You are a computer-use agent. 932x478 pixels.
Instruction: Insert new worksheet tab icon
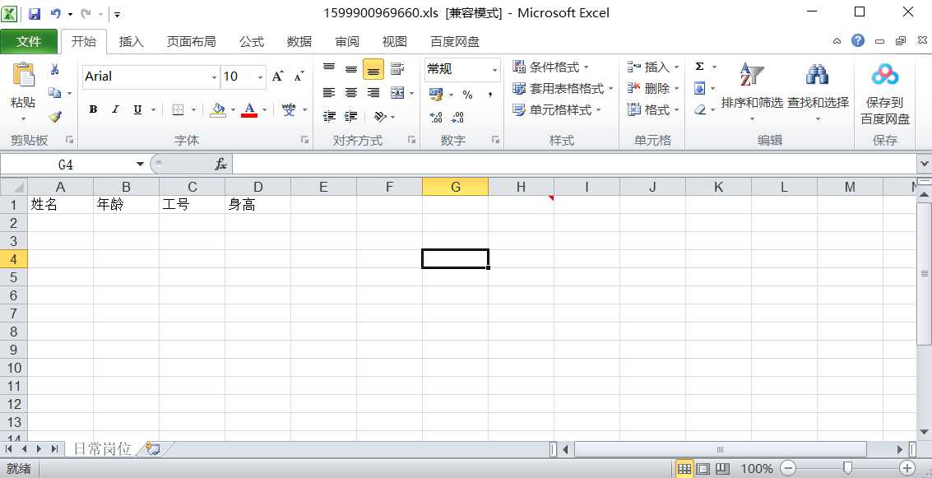pyautogui.click(x=153, y=449)
